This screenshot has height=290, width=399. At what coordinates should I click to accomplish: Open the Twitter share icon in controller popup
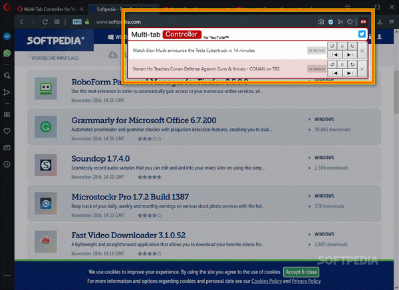(x=362, y=34)
